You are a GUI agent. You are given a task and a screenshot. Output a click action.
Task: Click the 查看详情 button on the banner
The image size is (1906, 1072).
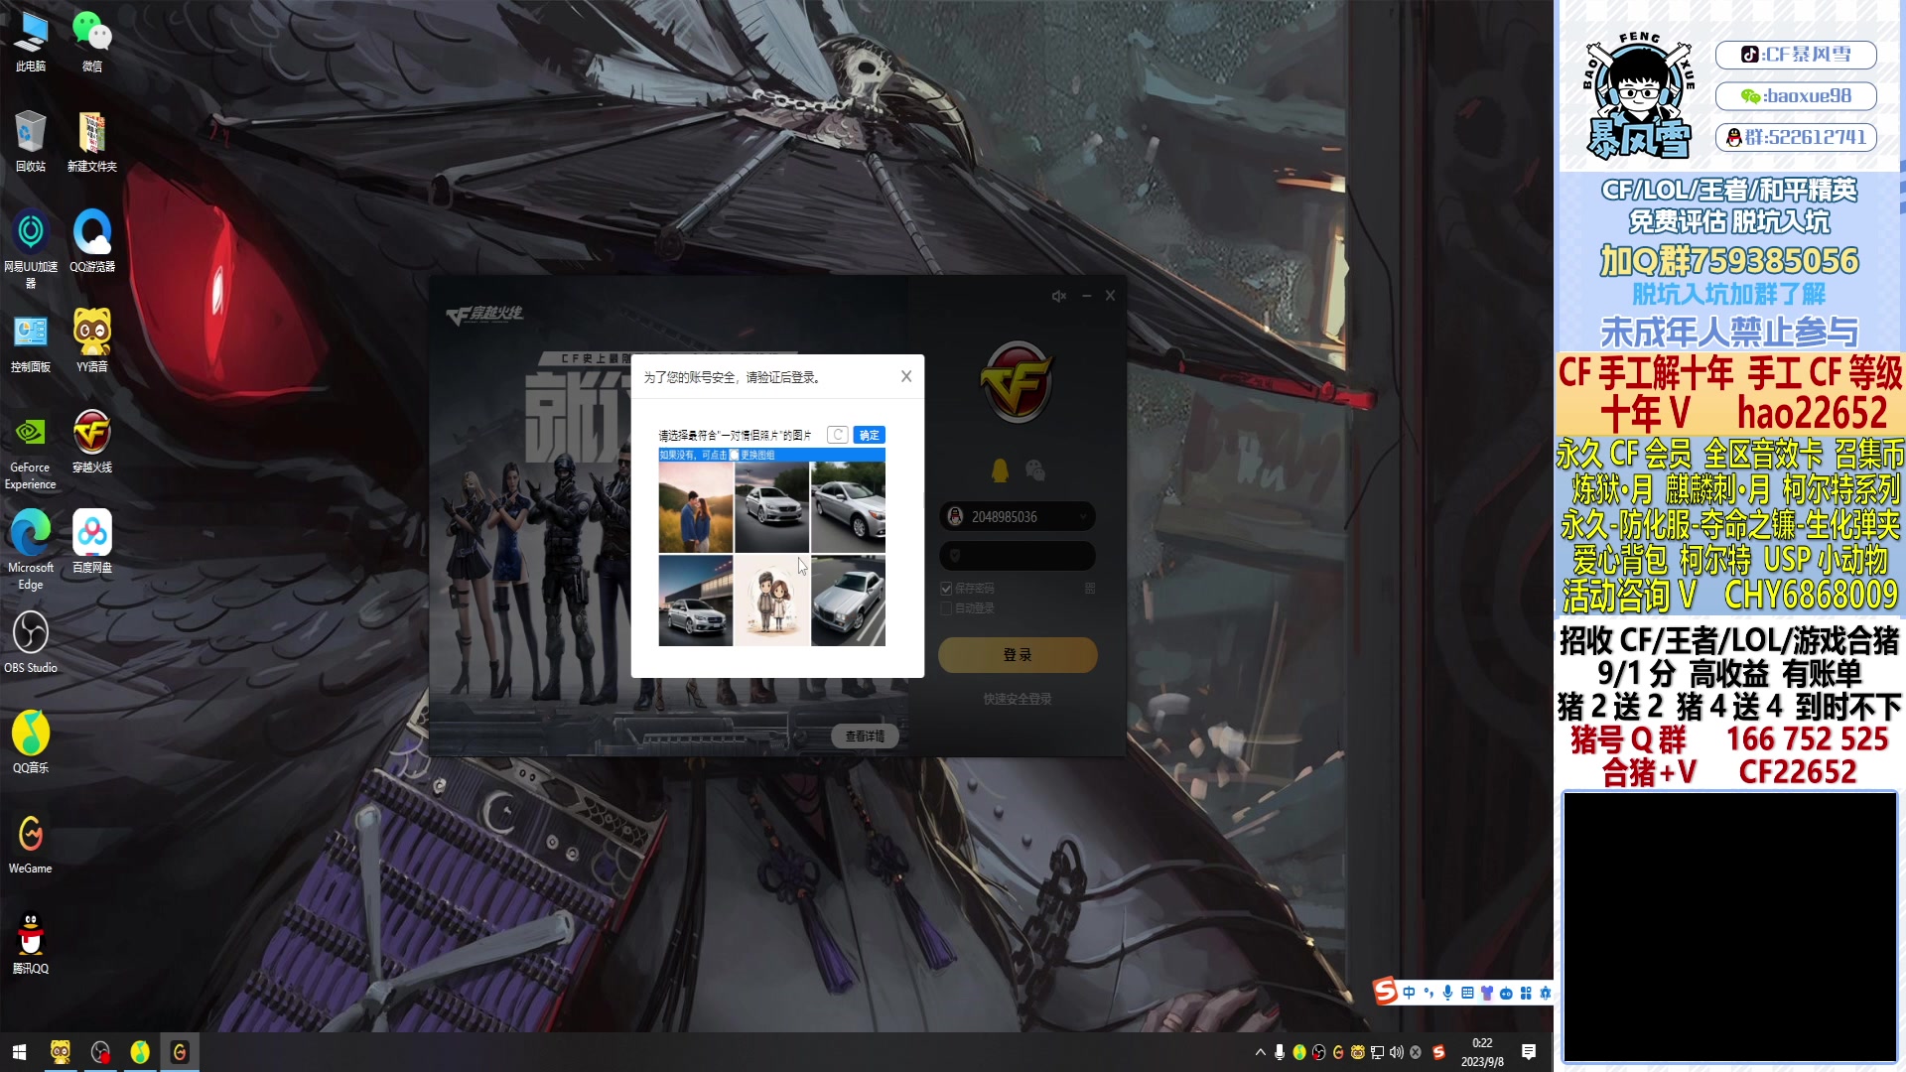865,737
